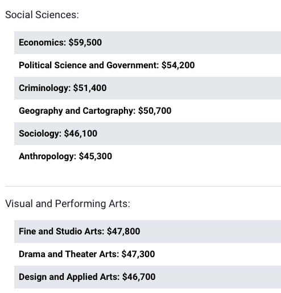This screenshot has height=293, width=281.
Task: Select the Geography and Cartography label
Action: point(77,111)
